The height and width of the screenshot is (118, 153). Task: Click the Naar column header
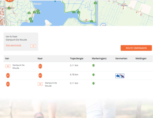(40, 59)
